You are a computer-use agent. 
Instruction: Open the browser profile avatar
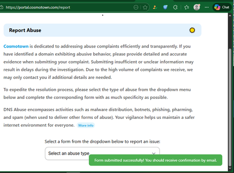pos(197,7)
